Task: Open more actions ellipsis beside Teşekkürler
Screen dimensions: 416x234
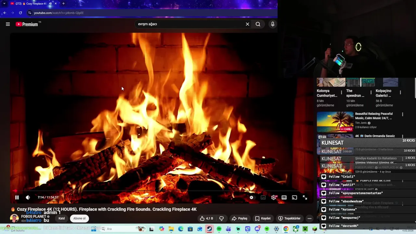Action: click(x=309, y=218)
